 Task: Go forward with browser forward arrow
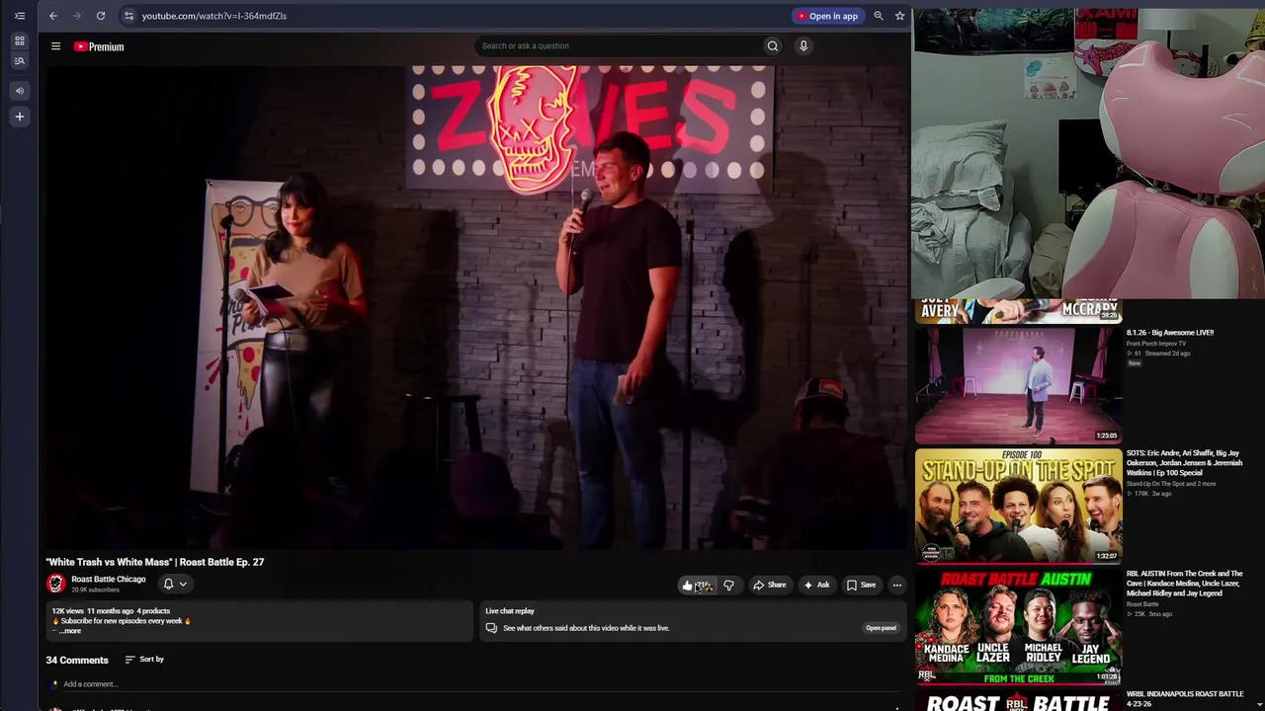click(x=76, y=16)
